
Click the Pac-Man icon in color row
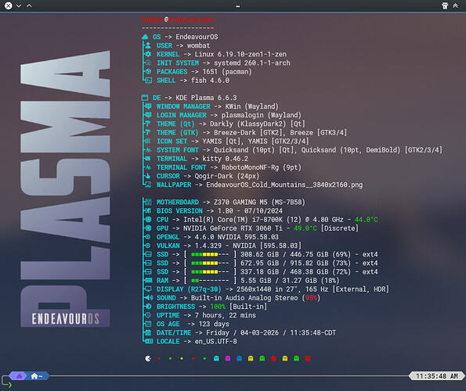pos(148,359)
